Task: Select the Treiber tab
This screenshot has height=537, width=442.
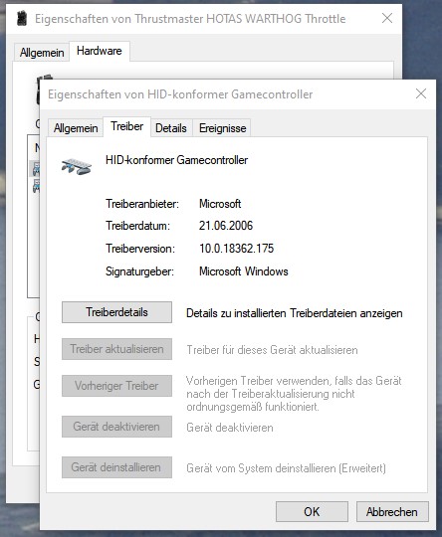Action: [126, 126]
